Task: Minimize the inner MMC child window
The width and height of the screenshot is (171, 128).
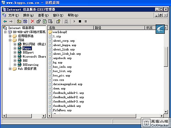Action: [x=157, y=15]
